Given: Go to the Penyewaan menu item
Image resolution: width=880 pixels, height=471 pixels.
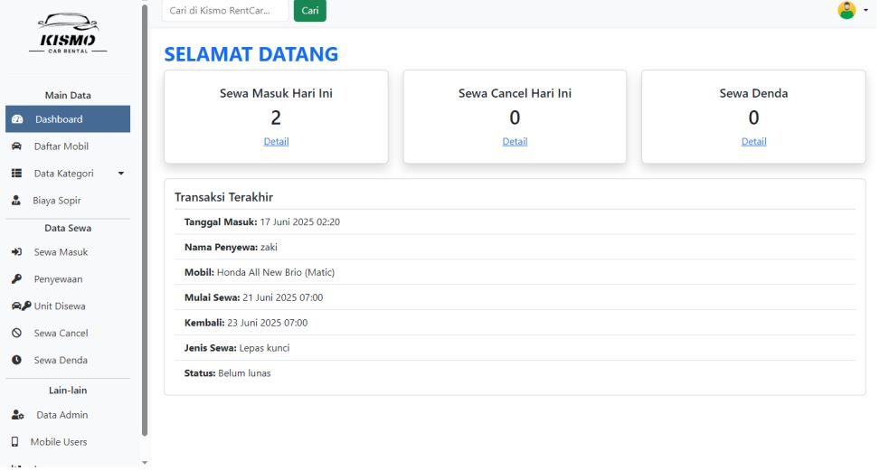Looking at the screenshot, I should (60, 279).
